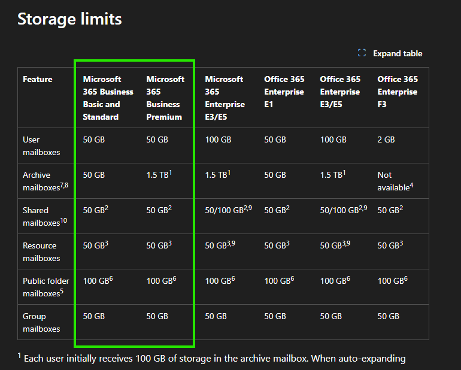Select Archive mailboxes 1.5 TB under Office 365 Enterprise E3/E5
Viewport: 461px width, 370px height.
click(333, 174)
